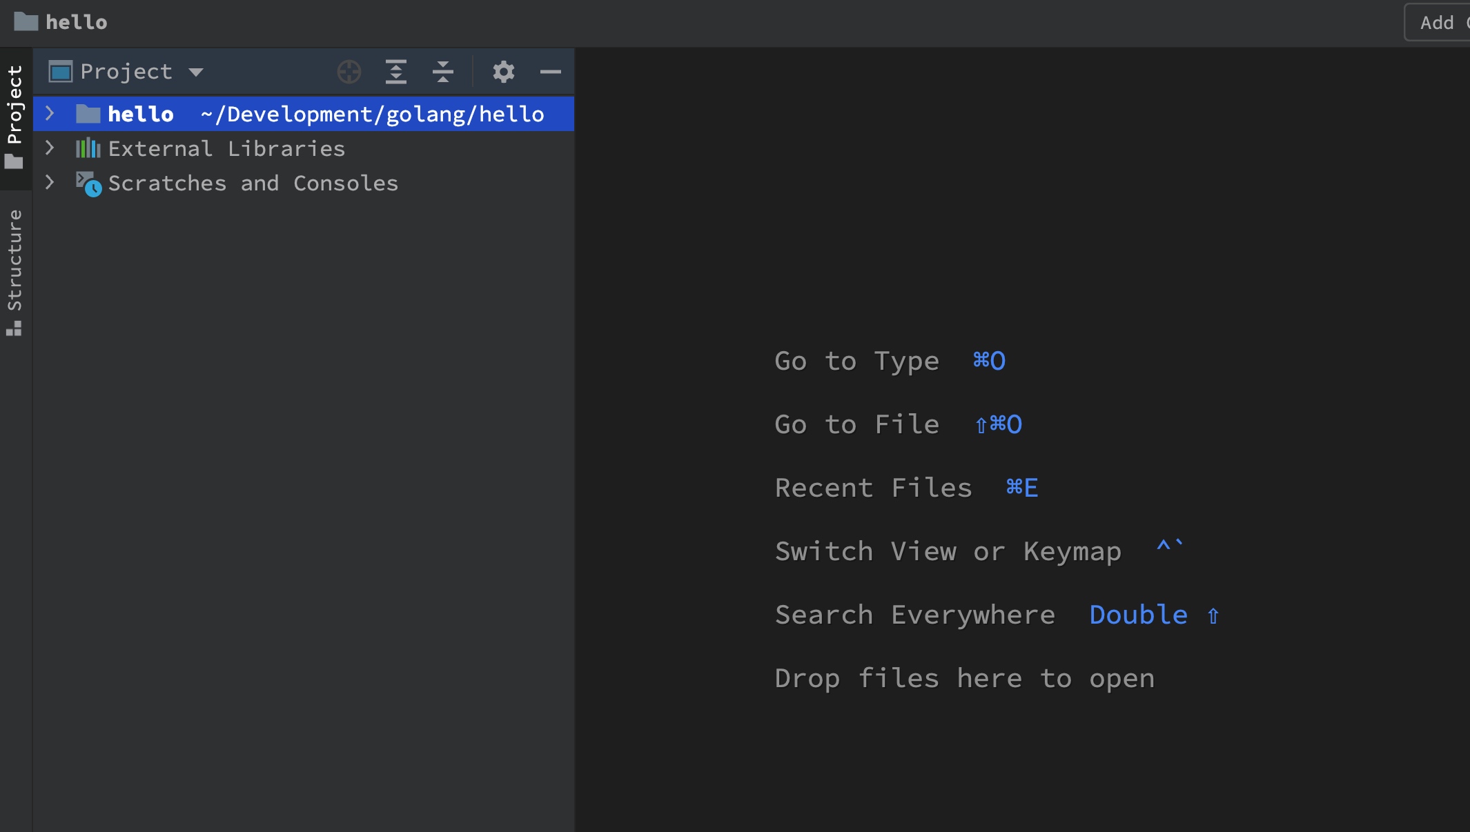1470x832 pixels.
Task: Click the locate/select opened file crosshair icon
Action: 349,72
